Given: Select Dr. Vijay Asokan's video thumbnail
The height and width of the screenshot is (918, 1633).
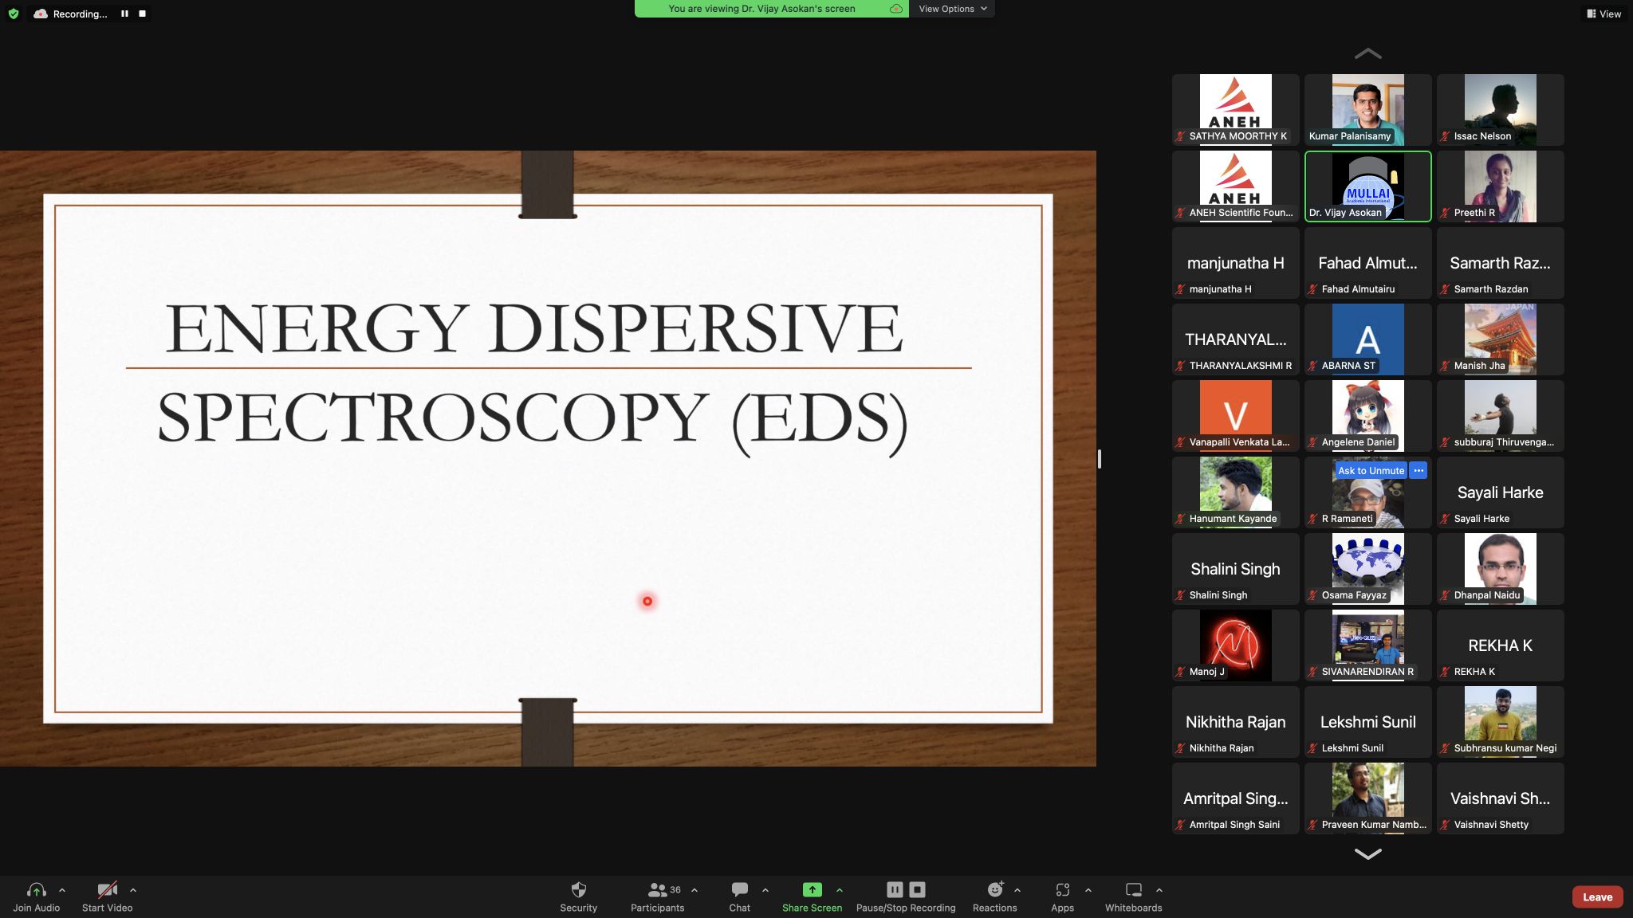Looking at the screenshot, I should (x=1367, y=186).
